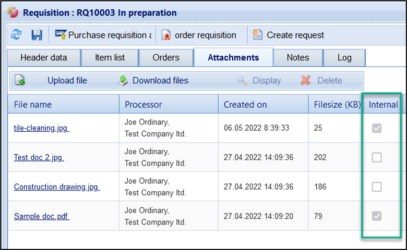The image size is (407, 250).
Task: Click the Download files icon
Action: (123, 81)
